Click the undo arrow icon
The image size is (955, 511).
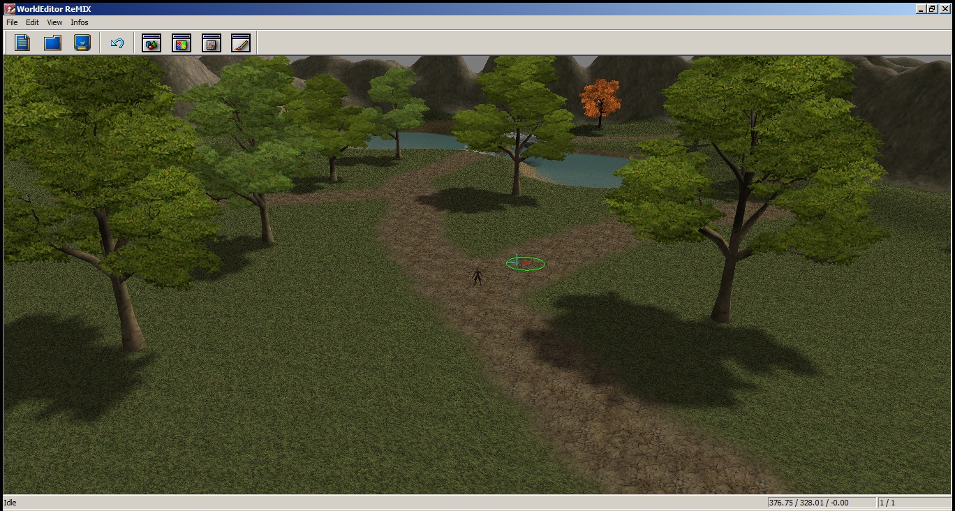pos(117,43)
